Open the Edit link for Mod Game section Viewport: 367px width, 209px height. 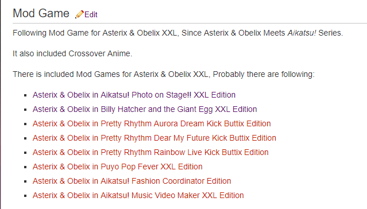pyautogui.click(x=91, y=14)
